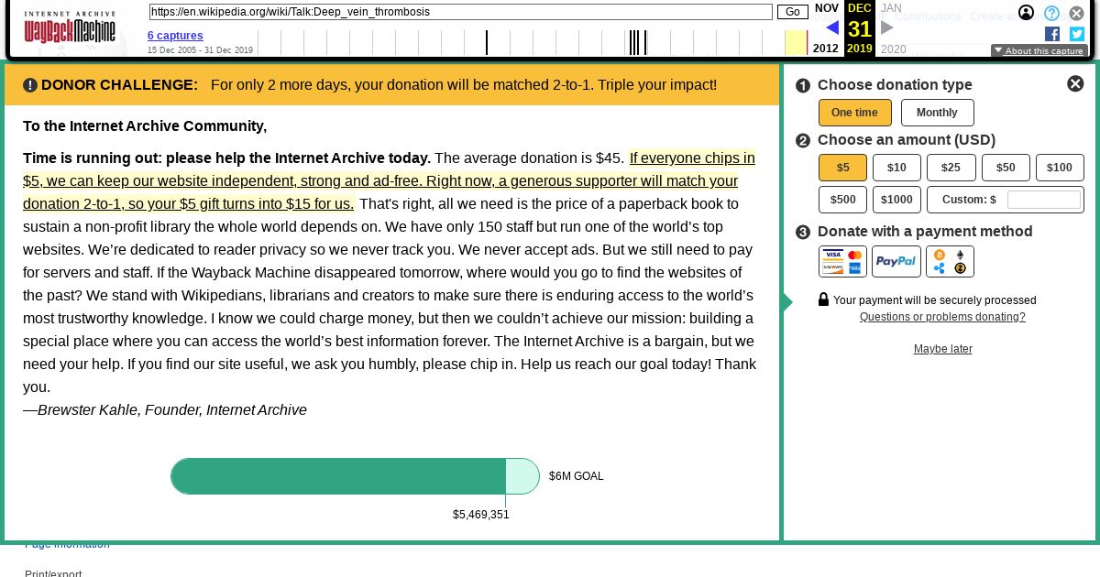Screen dimensions: 1100x577
Task: Click the Go button
Action: coord(793,12)
